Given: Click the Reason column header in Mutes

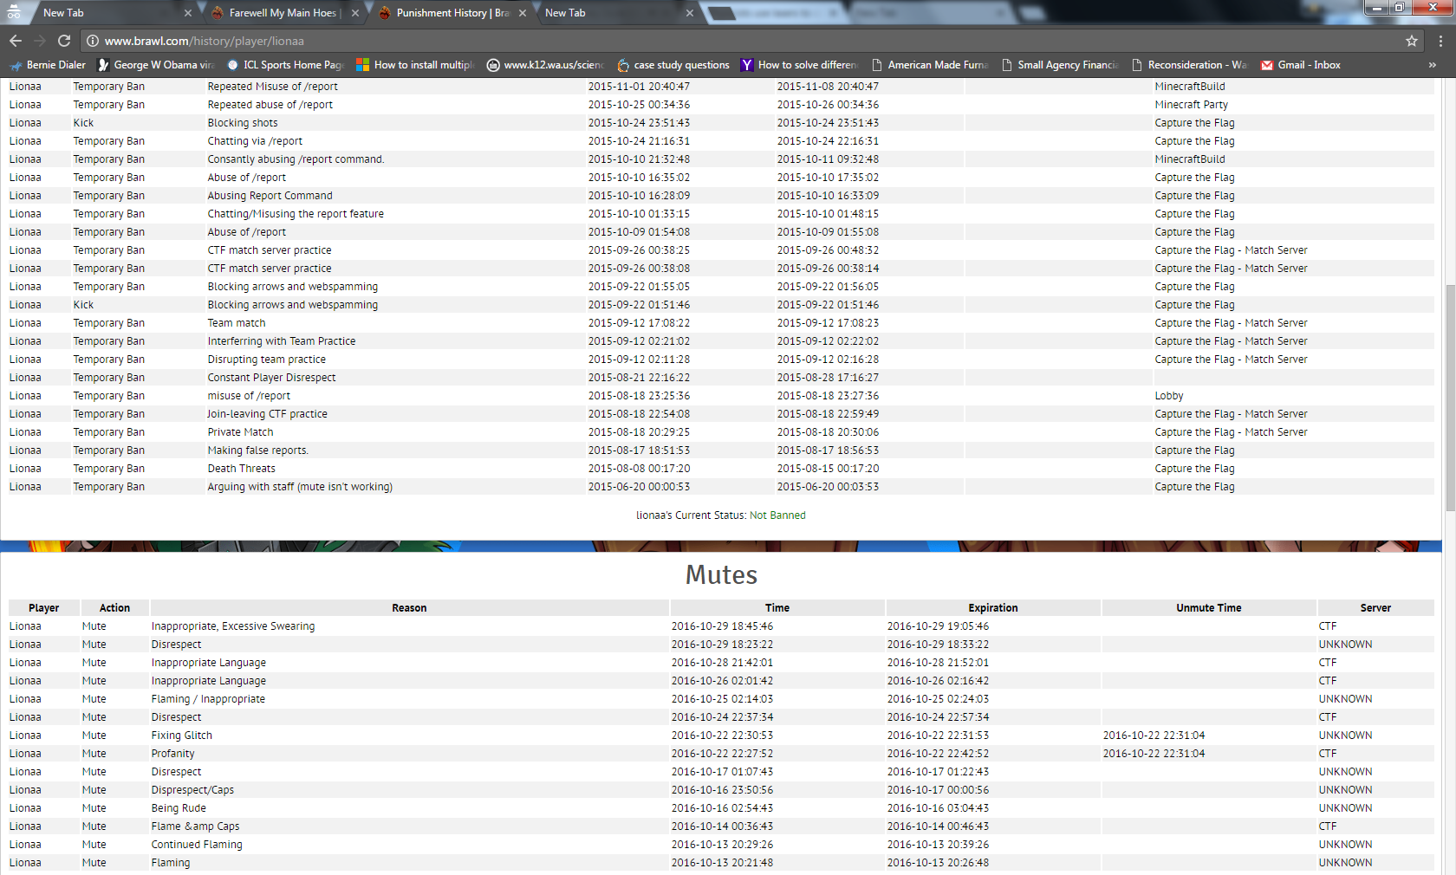Looking at the screenshot, I should coord(409,608).
